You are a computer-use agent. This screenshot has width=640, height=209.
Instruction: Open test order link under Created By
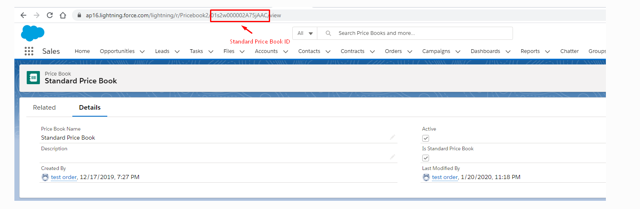(x=64, y=177)
